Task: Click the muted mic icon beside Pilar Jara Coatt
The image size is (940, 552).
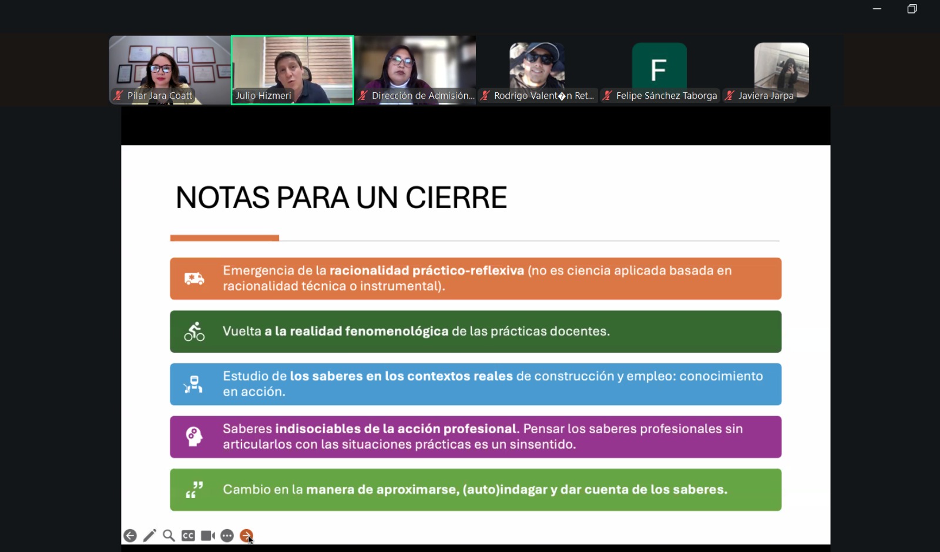Action: click(x=119, y=95)
